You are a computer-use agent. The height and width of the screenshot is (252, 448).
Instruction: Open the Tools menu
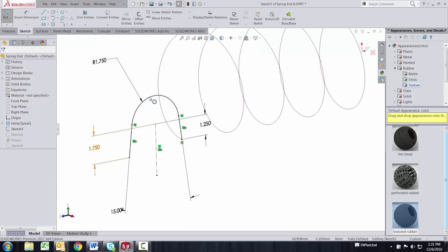(x=86, y=4)
